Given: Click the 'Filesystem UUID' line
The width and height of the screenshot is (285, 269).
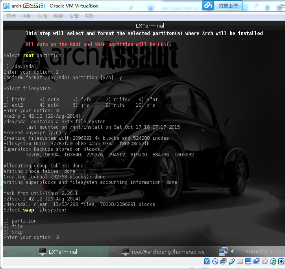Looking at the screenshot, I should [x=76, y=144].
